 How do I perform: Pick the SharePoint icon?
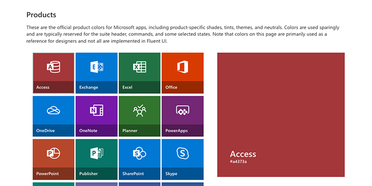pos(139,153)
